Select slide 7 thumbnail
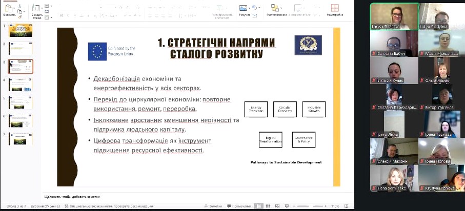The image size is (465, 211). 21,139
